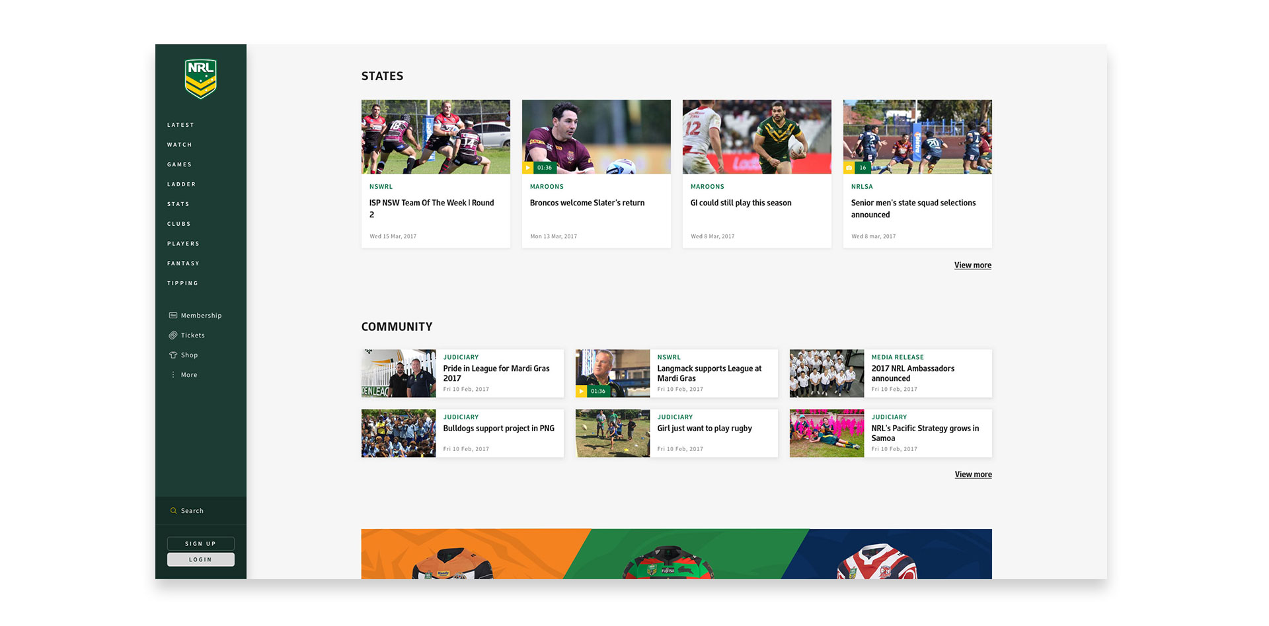Select Fantasy in the sidebar navigation

coord(183,263)
